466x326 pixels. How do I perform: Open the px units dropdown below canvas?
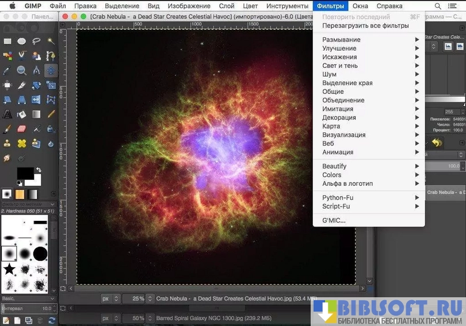116,298
